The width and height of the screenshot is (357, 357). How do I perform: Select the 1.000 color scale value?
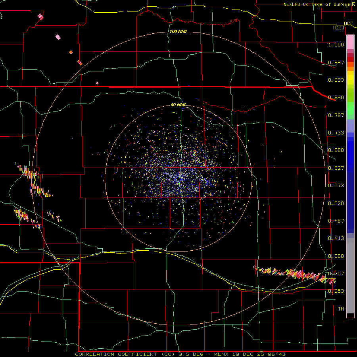tap(336, 44)
